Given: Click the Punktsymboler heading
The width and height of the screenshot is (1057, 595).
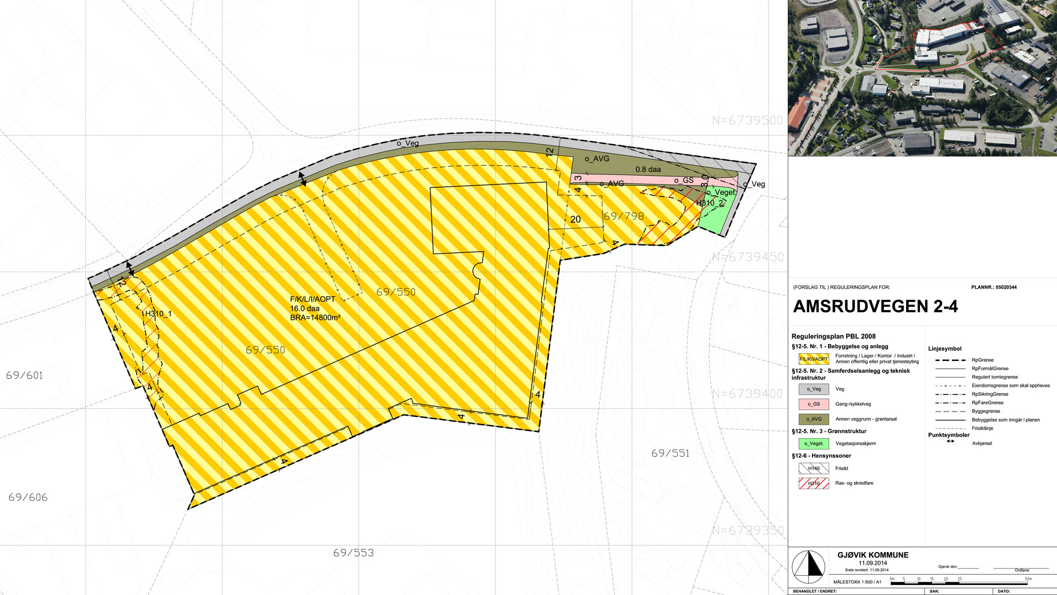Looking at the screenshot, I should tap(949, 435).
